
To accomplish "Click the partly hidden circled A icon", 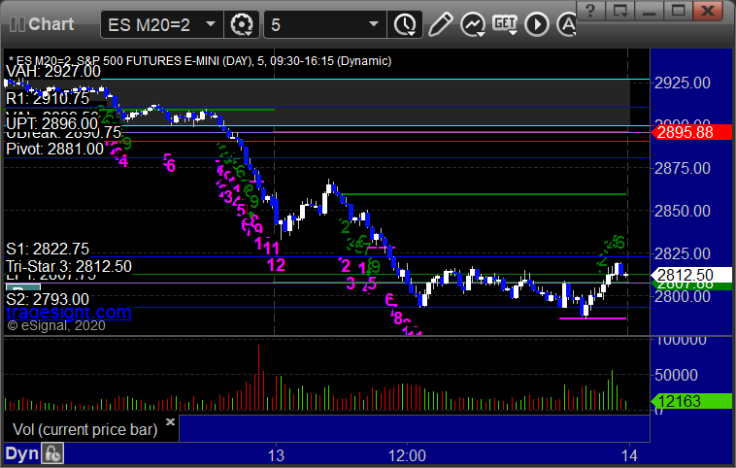I will point(566,24).
